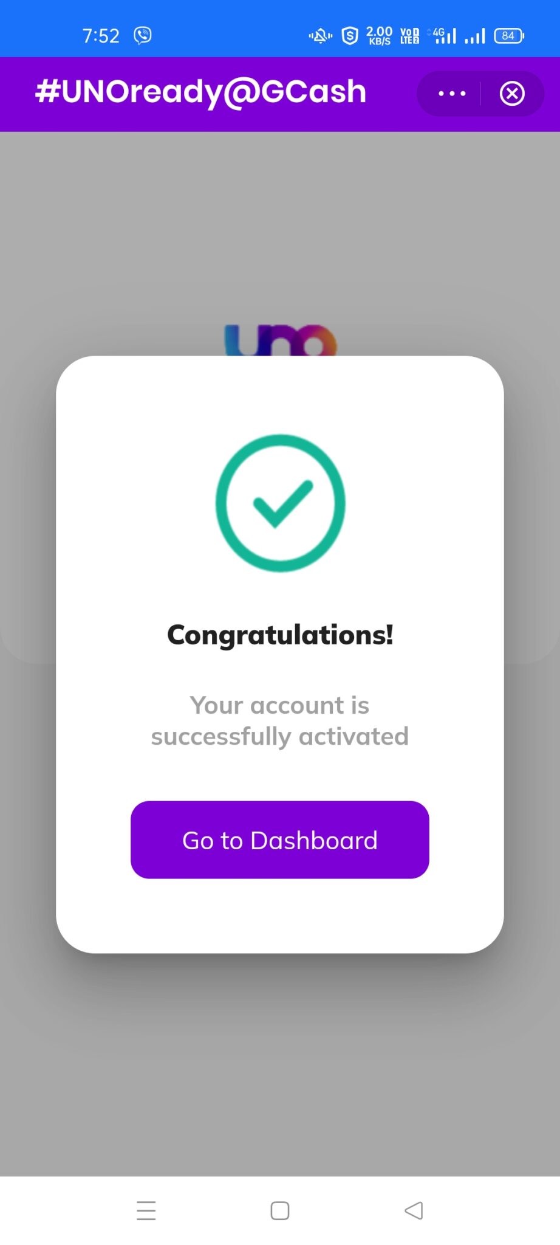560x1245 pixels.
Task: Tap the #UNOready@GCash header title
Action: 200,92
